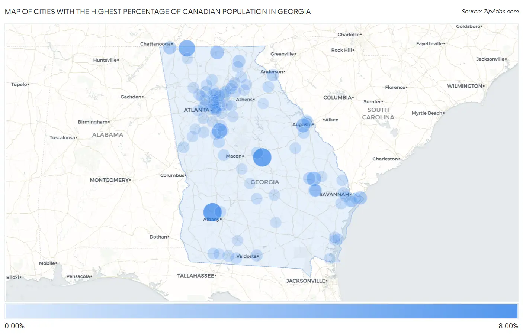The width and height of the screenshot is (523, 334).
Task: Click the Tuscaloosa city label
Action: 62,138
